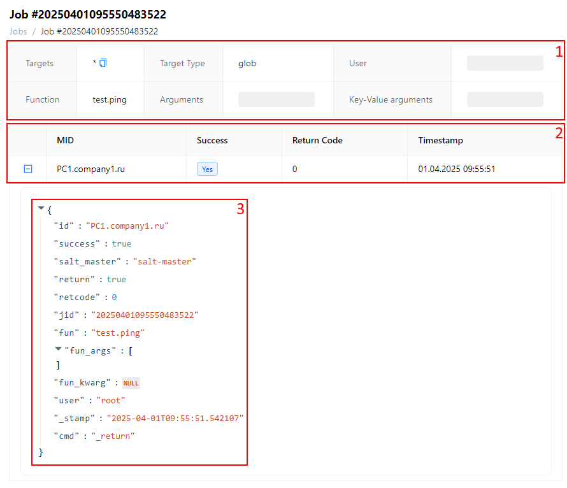Select the test.ping function value
This screenshot has height=488, width=567.
110,100
